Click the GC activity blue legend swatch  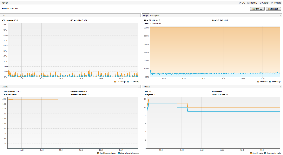[x=128, y=82]
